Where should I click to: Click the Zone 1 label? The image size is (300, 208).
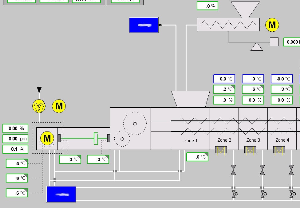[x=191, y=141]
